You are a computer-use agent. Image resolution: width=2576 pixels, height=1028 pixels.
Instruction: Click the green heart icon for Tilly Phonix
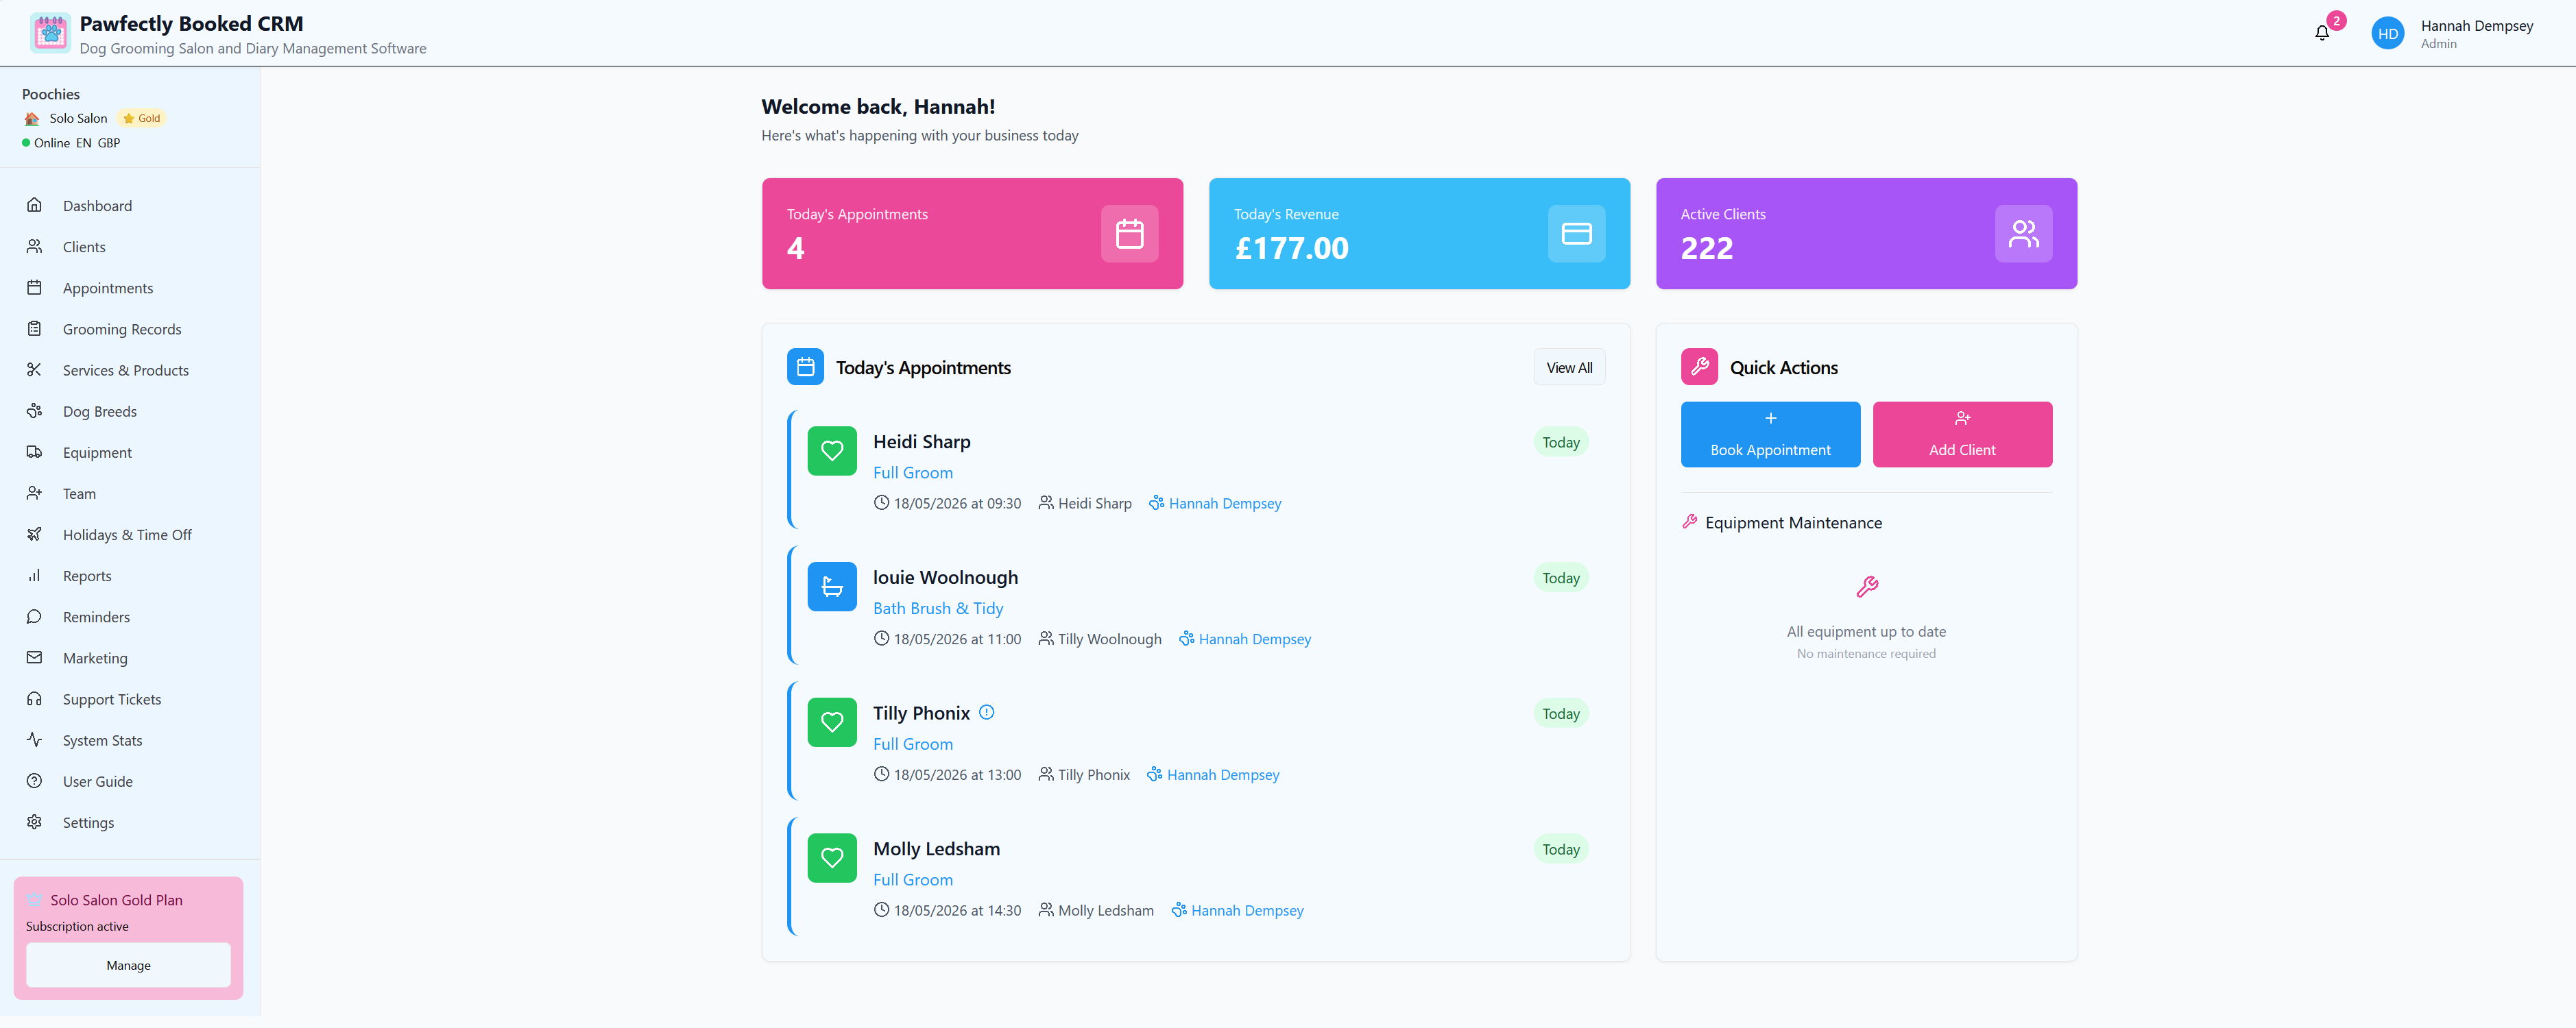(832, 722)
